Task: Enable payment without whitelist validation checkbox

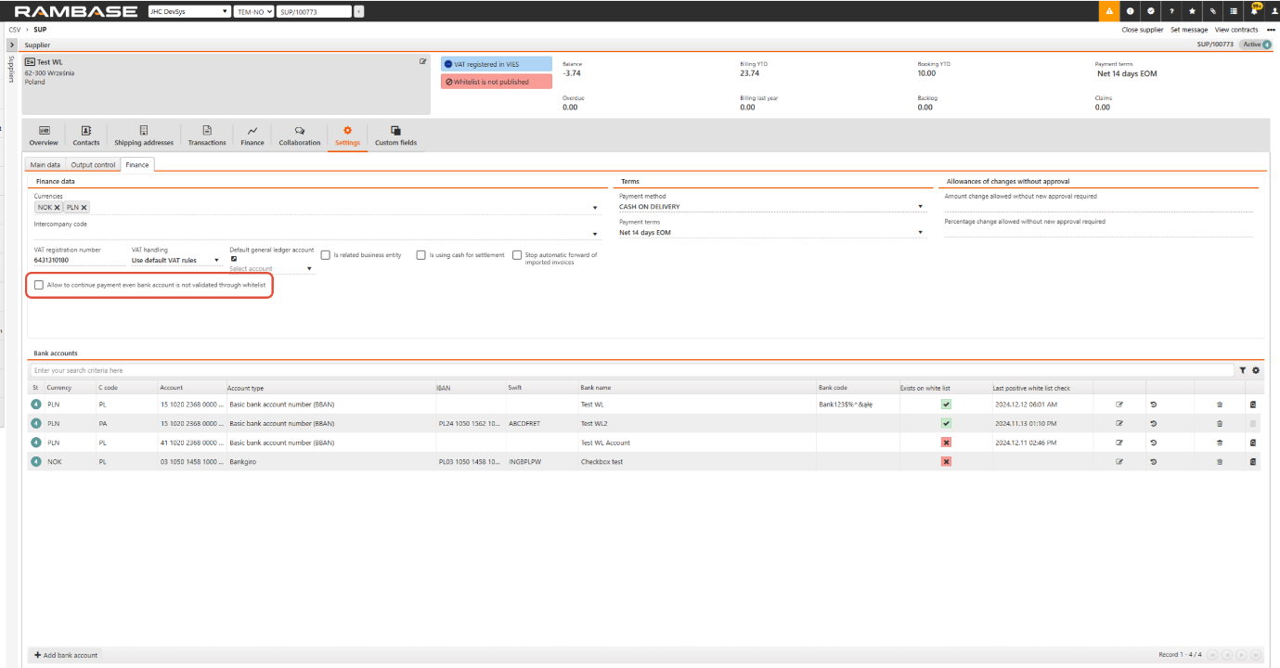Action: click(x=39, y=285)
